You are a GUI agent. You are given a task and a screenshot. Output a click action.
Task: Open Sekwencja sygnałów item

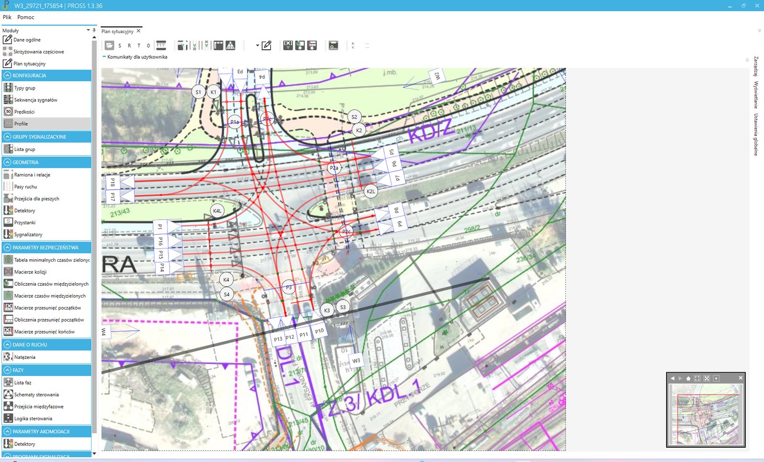(36, 100)
